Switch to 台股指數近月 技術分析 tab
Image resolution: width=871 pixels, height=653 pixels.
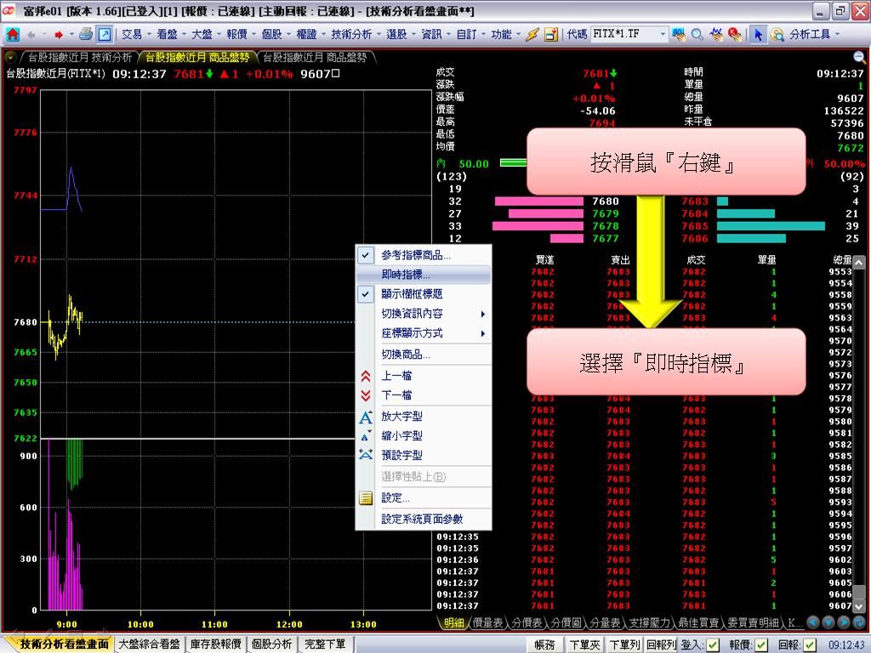(80, 57)
